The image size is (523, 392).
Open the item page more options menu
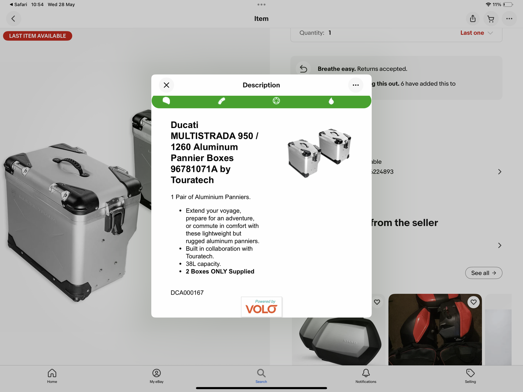509,19
